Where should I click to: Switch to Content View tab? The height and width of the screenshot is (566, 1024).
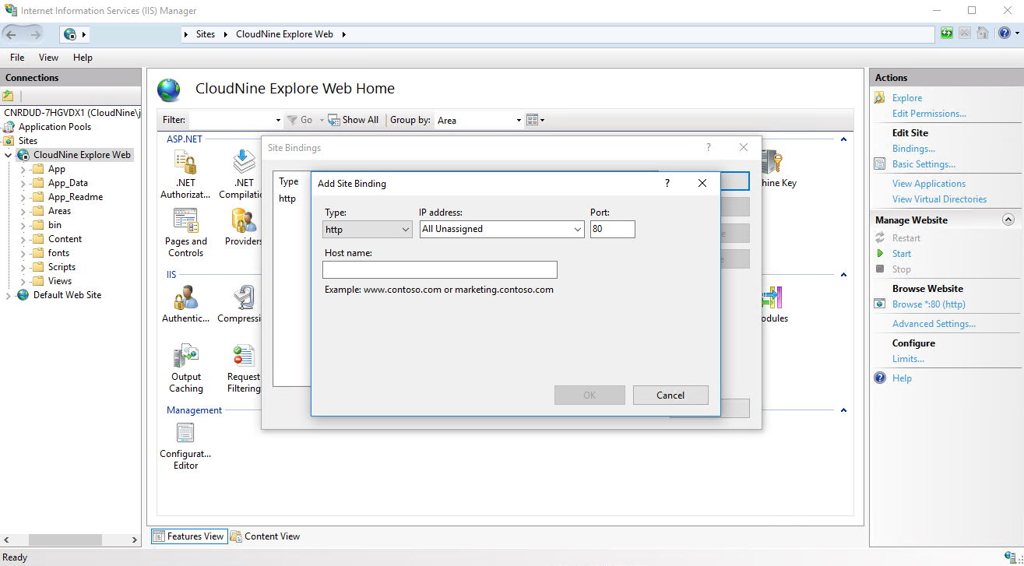click(x=265, y=536)
